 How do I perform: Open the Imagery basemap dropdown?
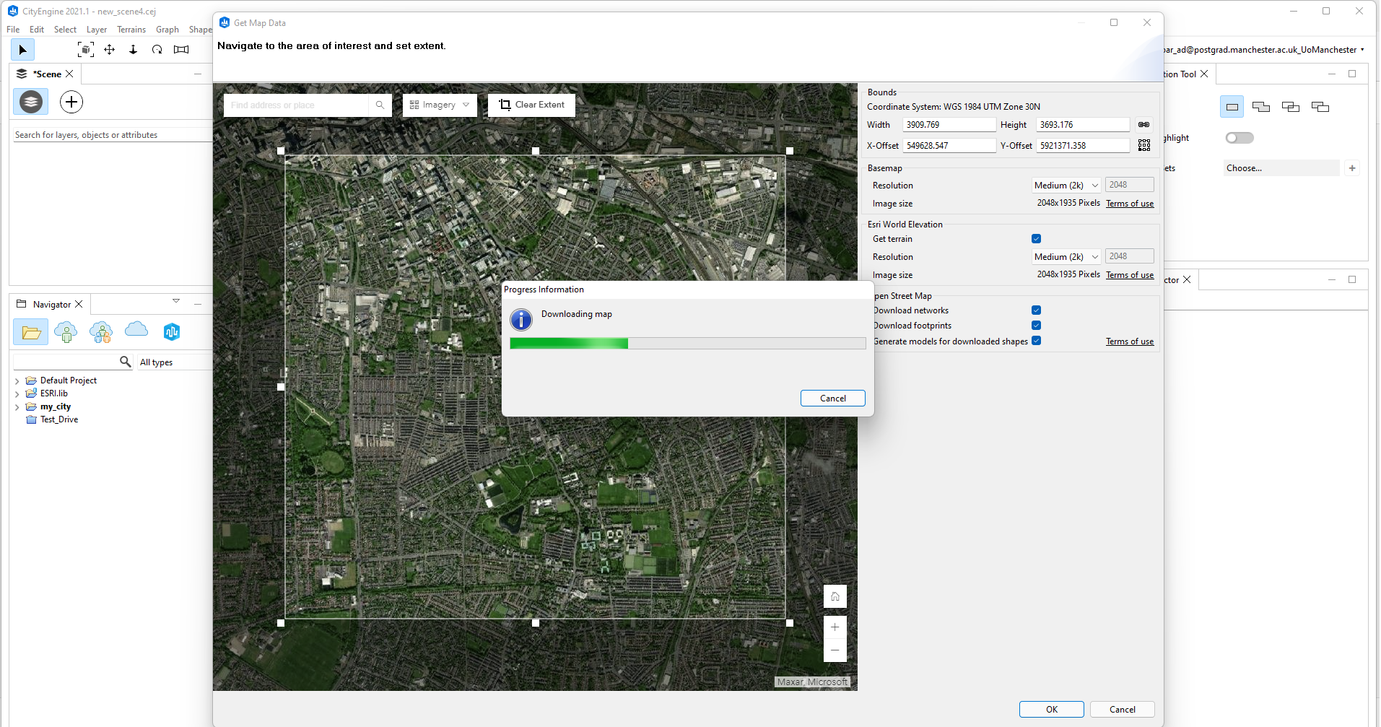pyautogui.click(x=439, y=105)
